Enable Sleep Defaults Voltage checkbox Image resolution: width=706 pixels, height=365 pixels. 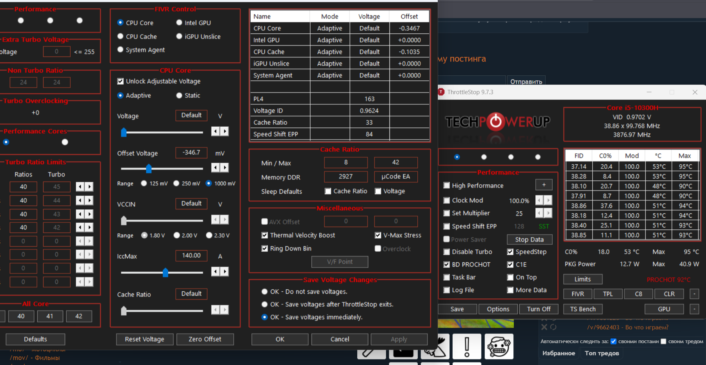click(x=378, y=191)
